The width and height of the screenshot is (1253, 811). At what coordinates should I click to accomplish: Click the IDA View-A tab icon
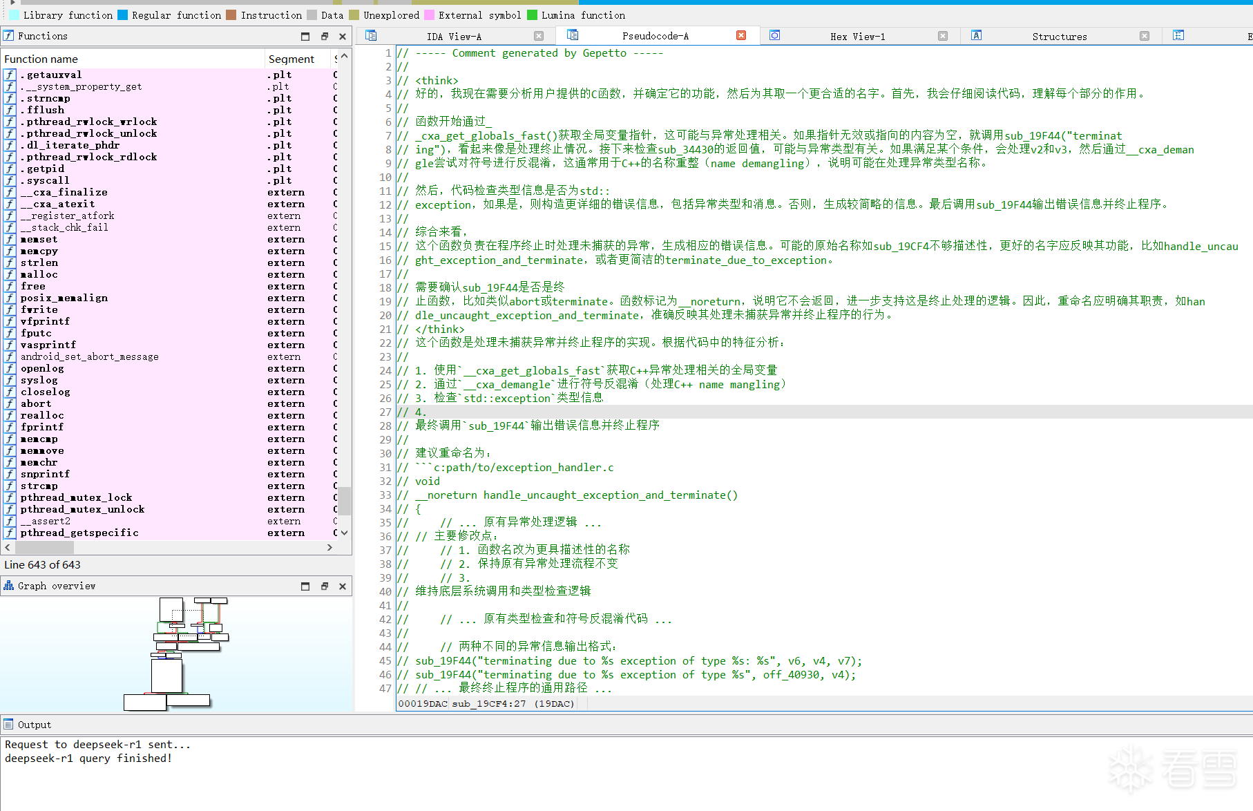tap(371, 35)
